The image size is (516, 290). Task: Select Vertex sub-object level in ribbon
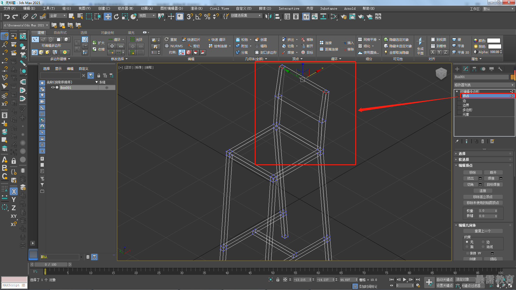(35, 39)
